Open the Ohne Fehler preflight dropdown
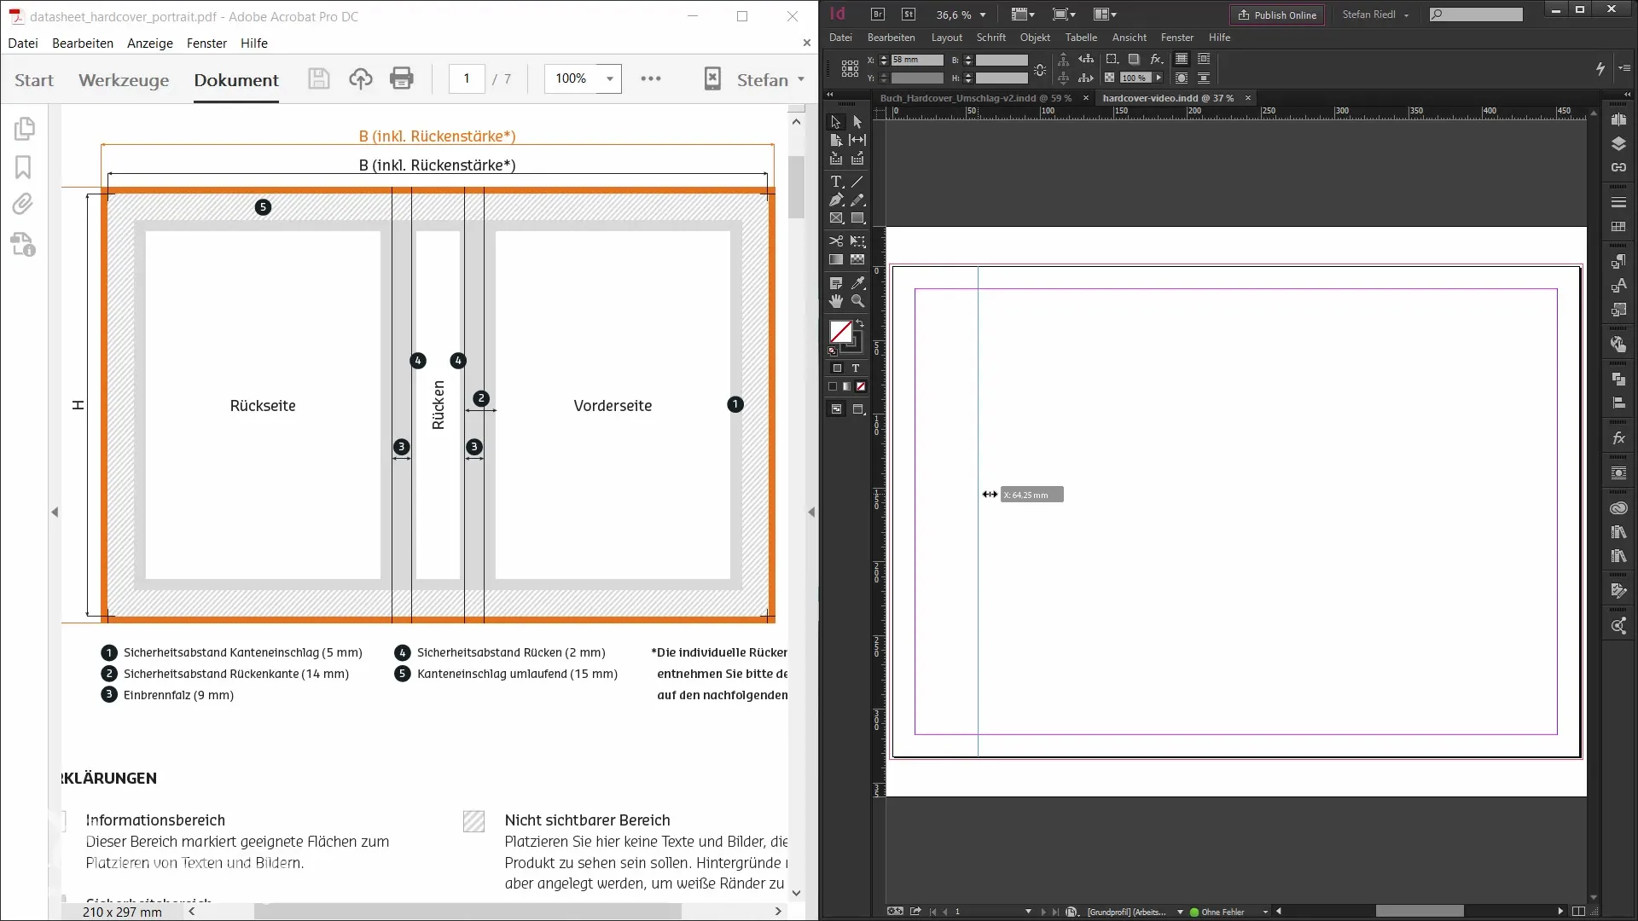 coord(1265,912)
